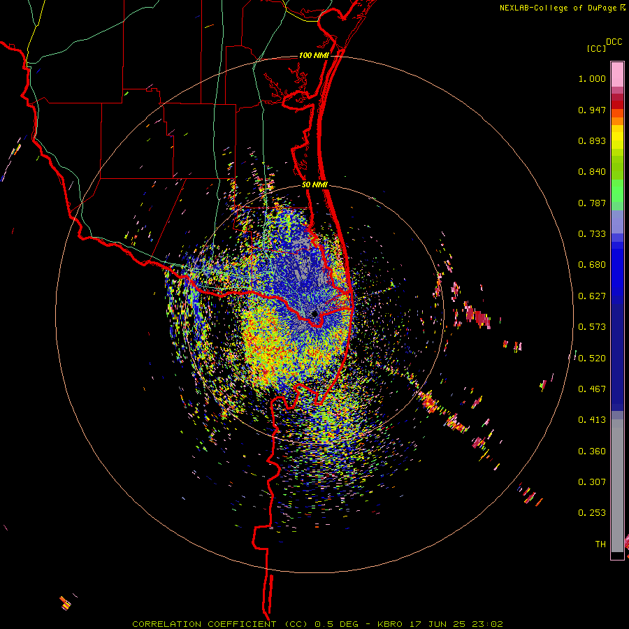Viewport: 629px width, 629px height.
Task: Click the 0.467 color scale value
Action: [592, 389]
